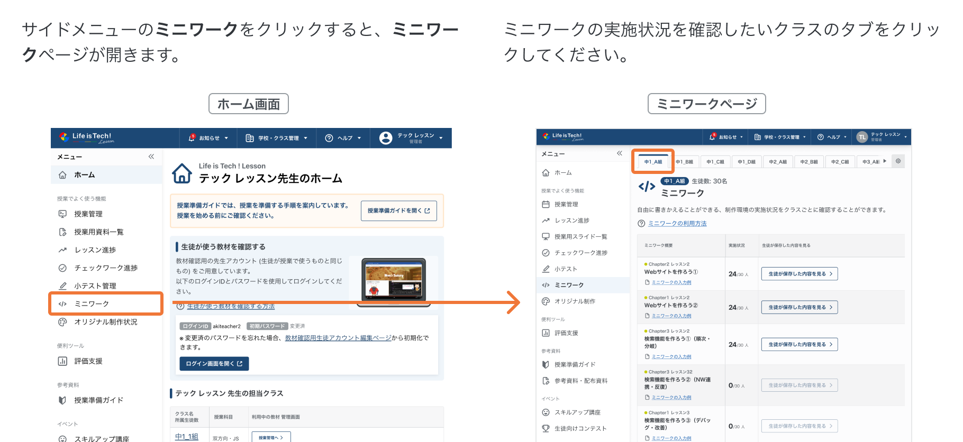
Task: Click the notification bell icon in the Home screen header
Action: [x=192, y=138]
